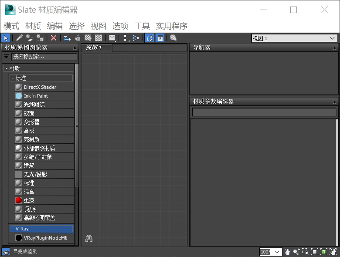Viewport: 340px width, 257px height.
Task: Open the 材质 menu
Action: pyautogui.click(x=33, y=26)
